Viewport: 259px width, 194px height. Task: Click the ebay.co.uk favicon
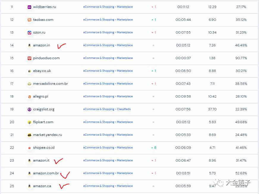(29, 71)
